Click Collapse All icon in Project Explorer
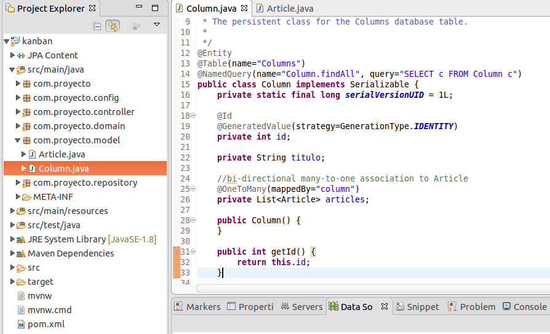Screen dimensions: 550x334 pos(97,26)
